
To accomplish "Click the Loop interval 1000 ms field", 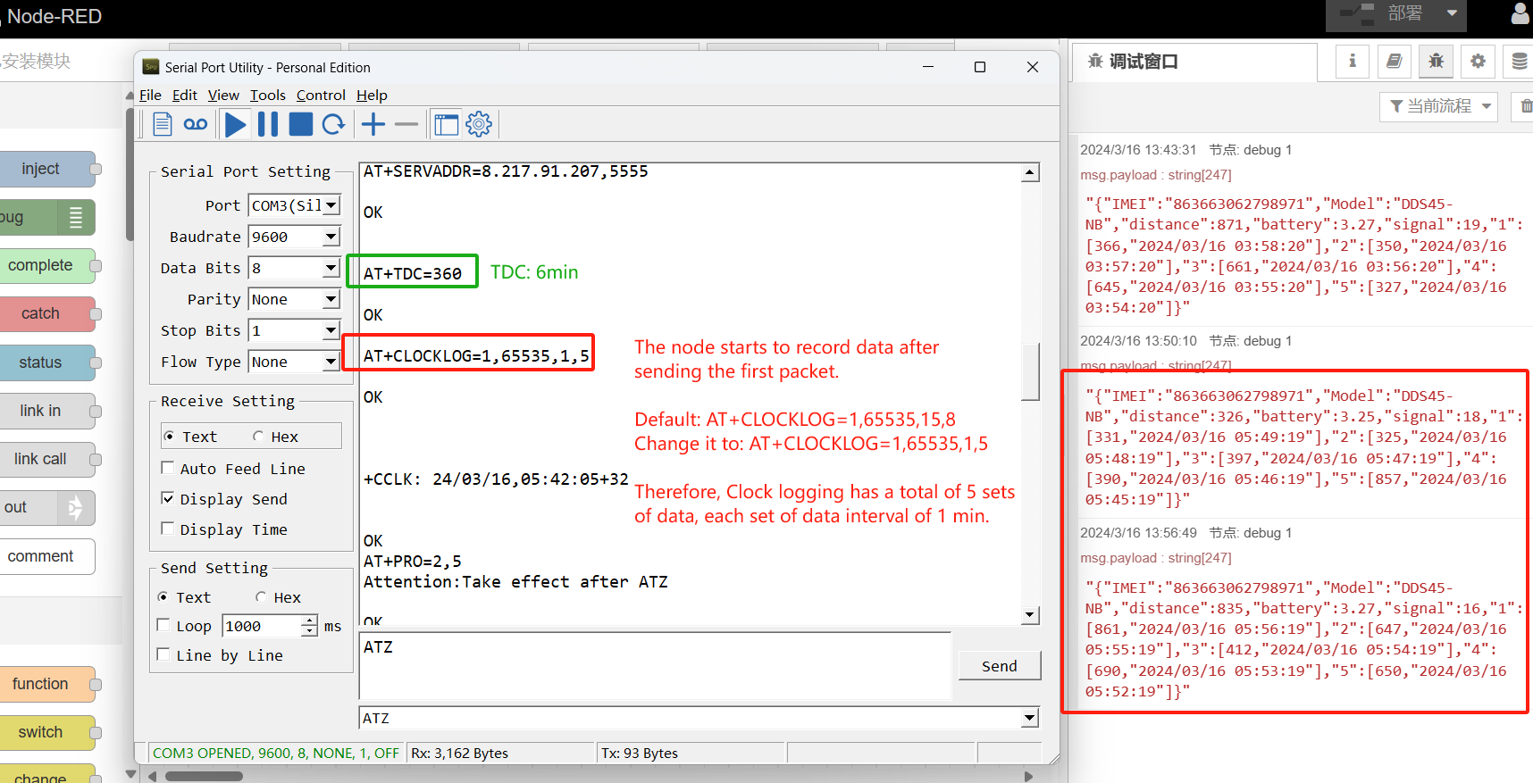I will coord(263,626).
